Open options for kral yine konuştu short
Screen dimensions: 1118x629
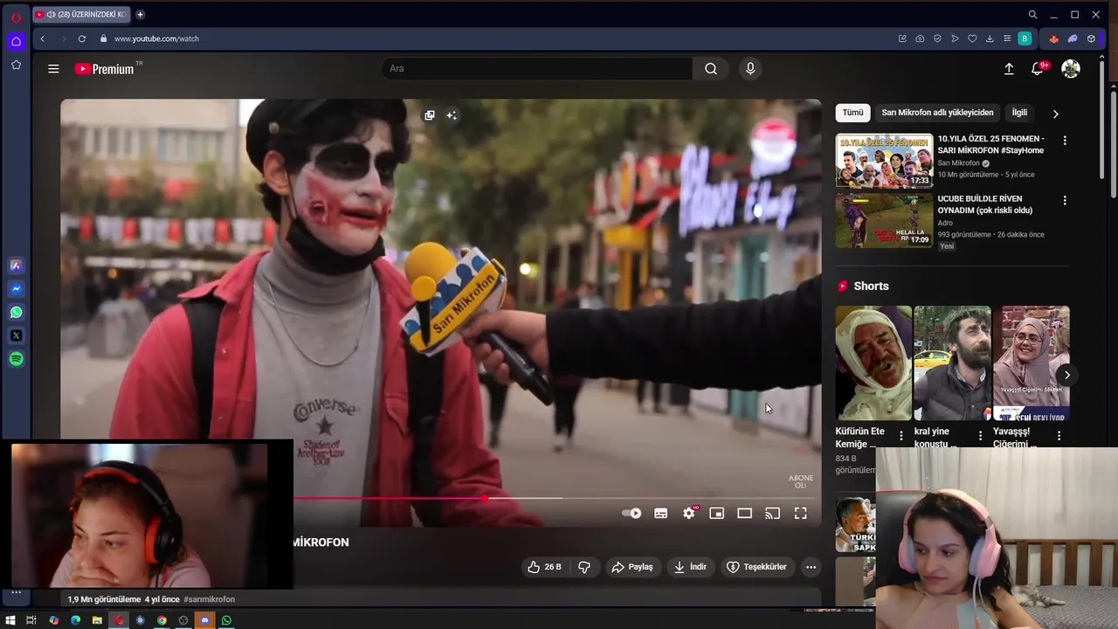[980, 435]
